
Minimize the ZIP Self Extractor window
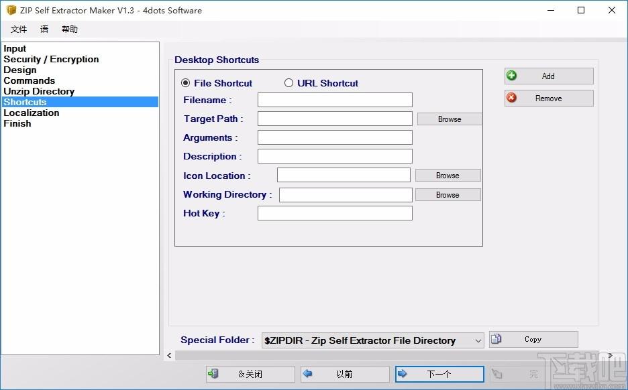pyautogui.click(x=551, y=11)
